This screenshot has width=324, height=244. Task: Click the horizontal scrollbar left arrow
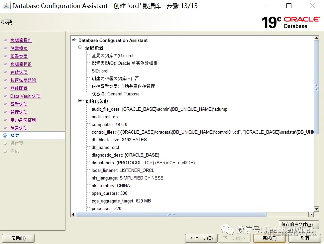73,214
